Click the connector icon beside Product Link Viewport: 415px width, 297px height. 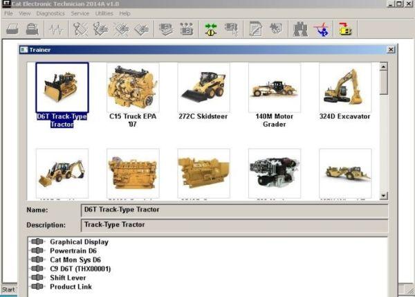coord(37,287)
